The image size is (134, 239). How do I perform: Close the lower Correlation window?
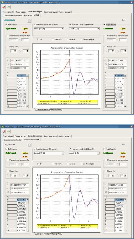[132, 127]
